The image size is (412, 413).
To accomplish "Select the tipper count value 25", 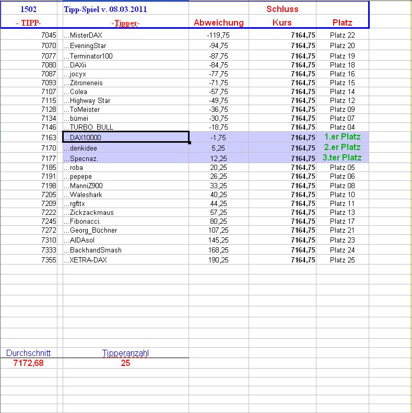I will pyautogui.click(x=125, y=363).
